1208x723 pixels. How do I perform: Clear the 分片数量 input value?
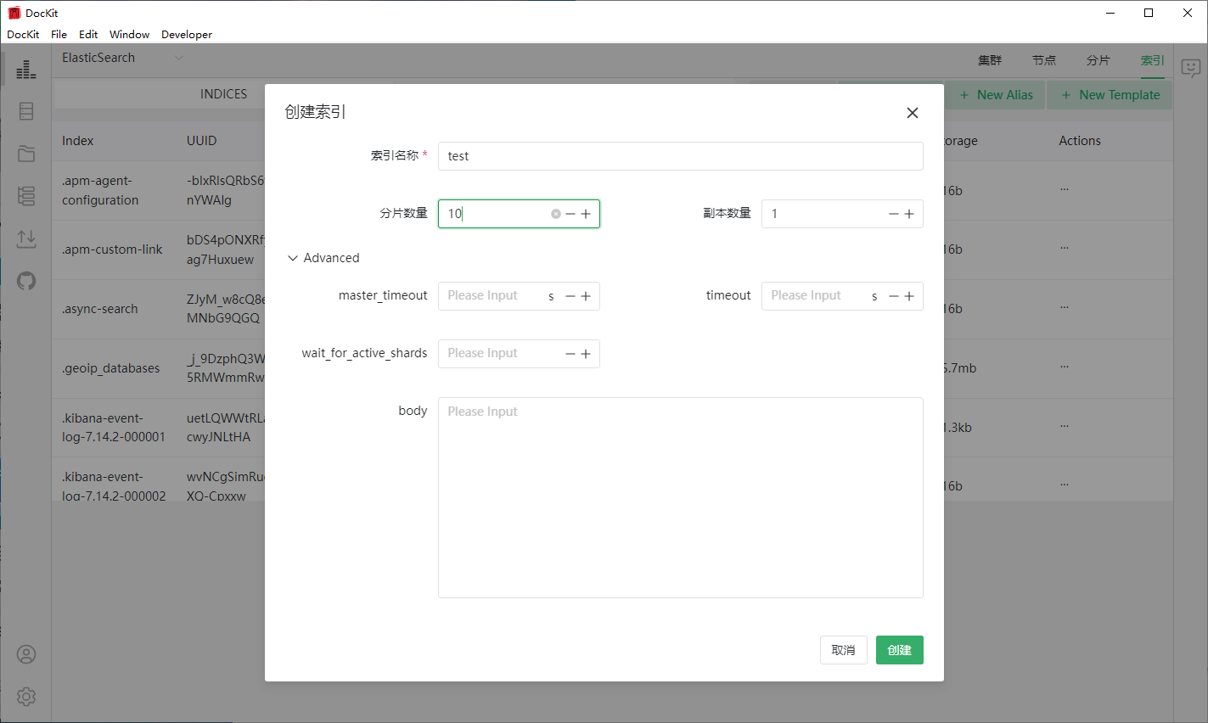(x=556, y=214)
